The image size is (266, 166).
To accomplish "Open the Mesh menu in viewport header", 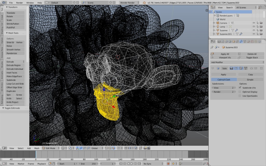I will pos(37,148).
